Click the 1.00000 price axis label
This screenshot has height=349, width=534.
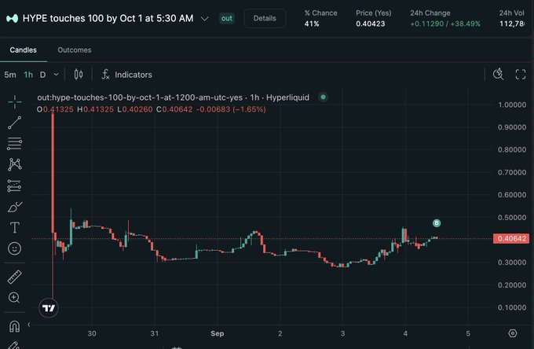click(512, 105)
